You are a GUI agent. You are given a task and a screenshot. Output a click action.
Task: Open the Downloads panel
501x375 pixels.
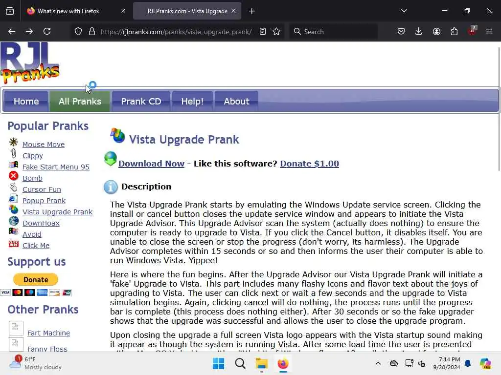click(419, 31)
